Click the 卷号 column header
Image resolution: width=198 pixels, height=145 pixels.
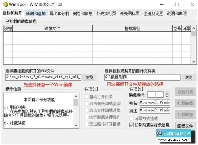pos(177,29)
